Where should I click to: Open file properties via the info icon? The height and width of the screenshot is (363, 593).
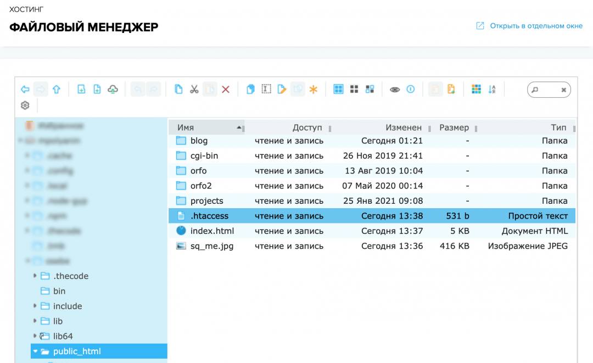411,89
